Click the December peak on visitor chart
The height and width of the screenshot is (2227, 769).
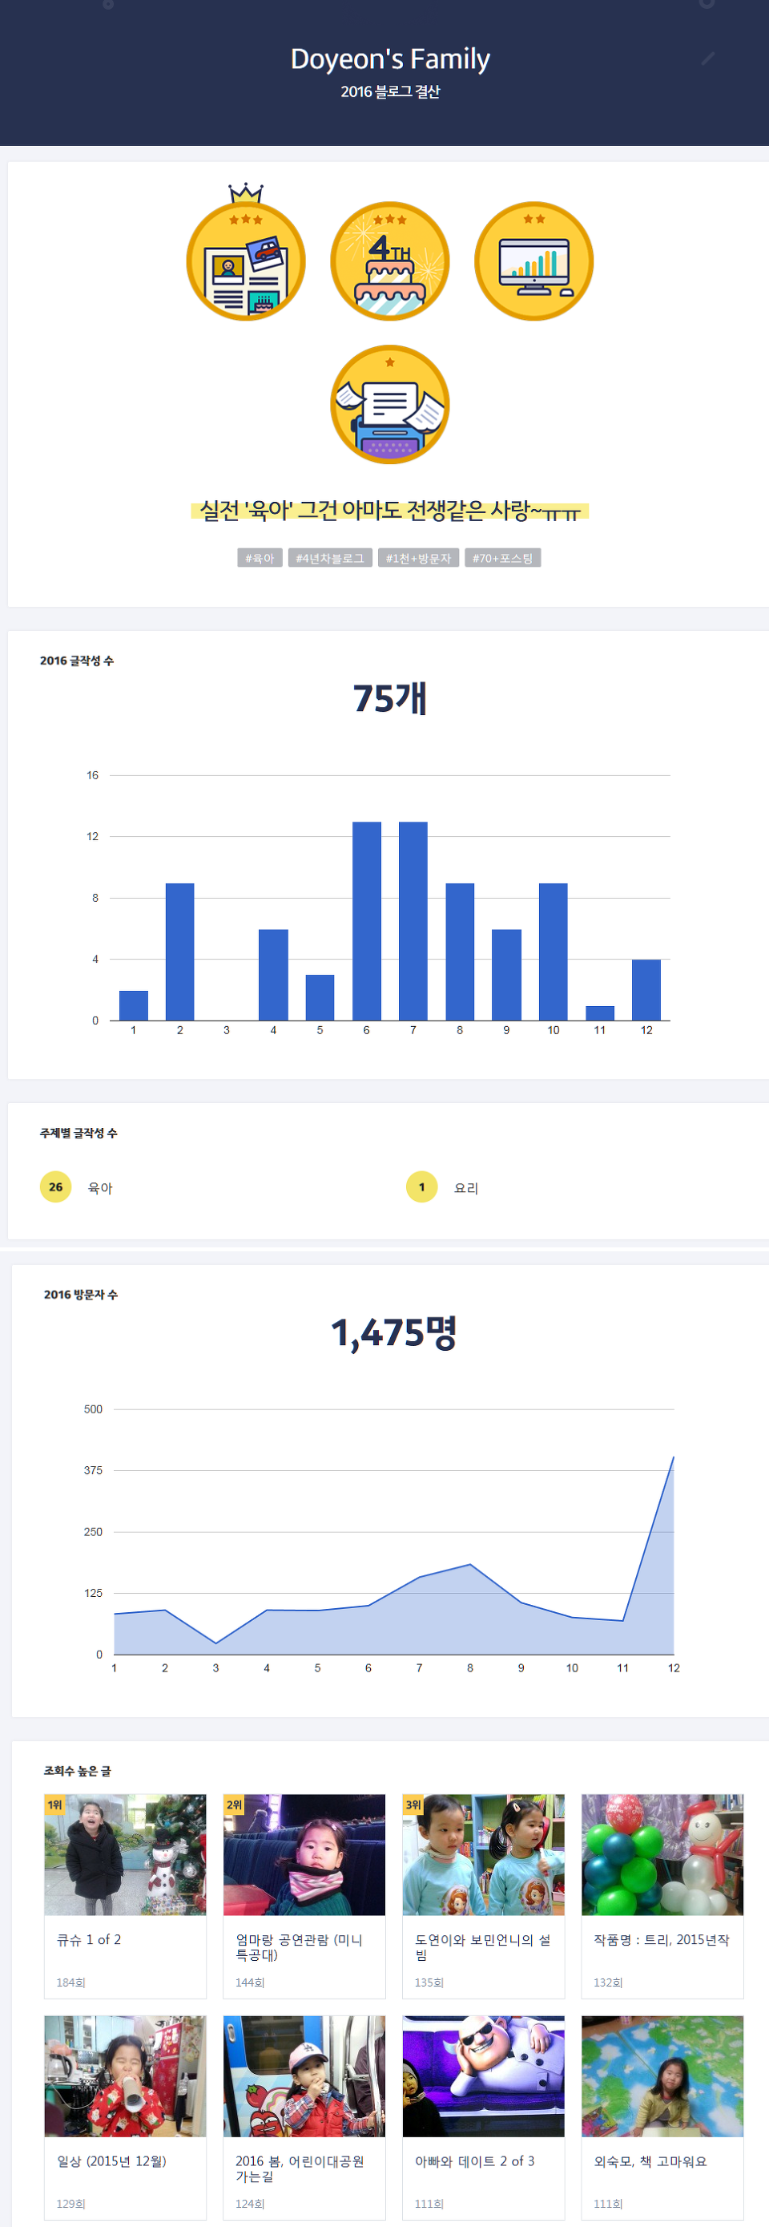tap(673, 1457)
